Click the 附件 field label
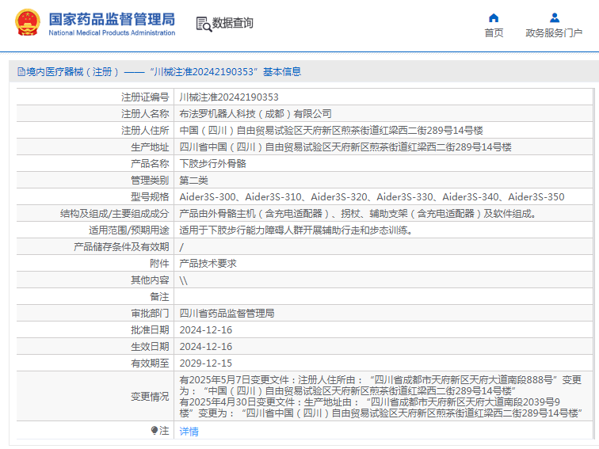The image size is (599, 449). pyautogui.click(x=159, y=264)
